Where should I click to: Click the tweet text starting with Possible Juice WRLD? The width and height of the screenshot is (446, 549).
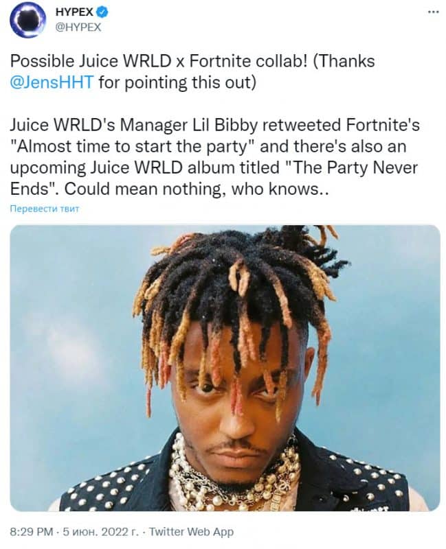click(192, 72)
